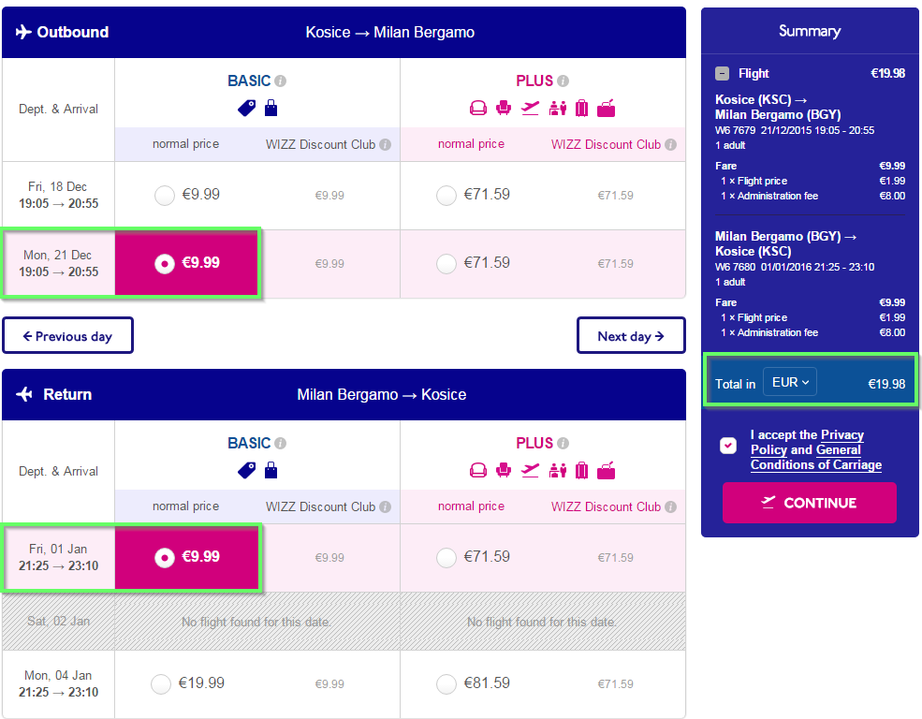This screenshot has width=922, height=719.
Task: Click the outbound BASIC price tag icon
Action: click(247, 109)
